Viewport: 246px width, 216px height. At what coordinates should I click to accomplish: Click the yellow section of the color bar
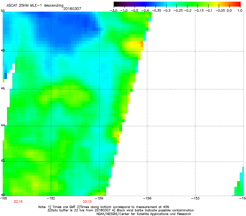pos(217,4)
